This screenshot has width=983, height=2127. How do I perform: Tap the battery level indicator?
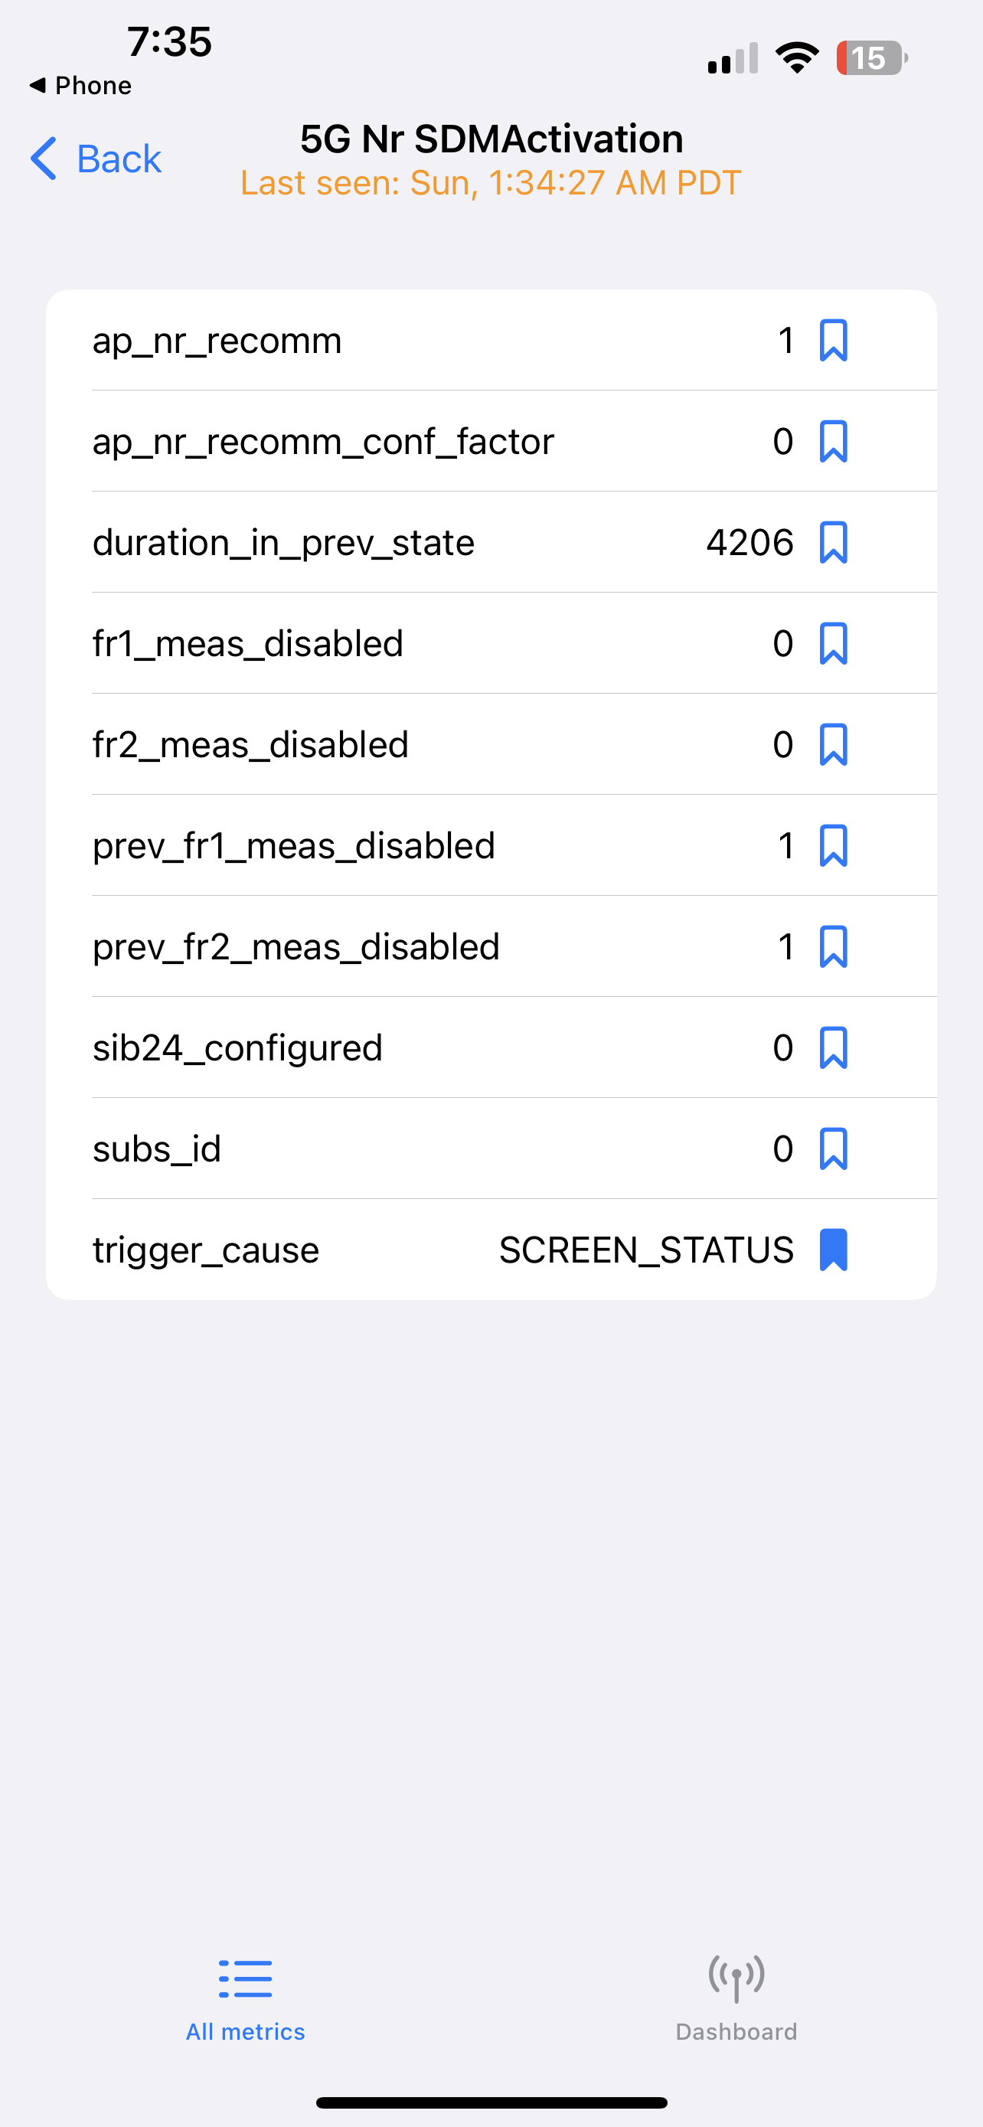click(x=871, y=57)
